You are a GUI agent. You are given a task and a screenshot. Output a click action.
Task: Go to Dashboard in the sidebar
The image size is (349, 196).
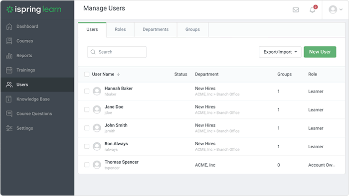37,26
